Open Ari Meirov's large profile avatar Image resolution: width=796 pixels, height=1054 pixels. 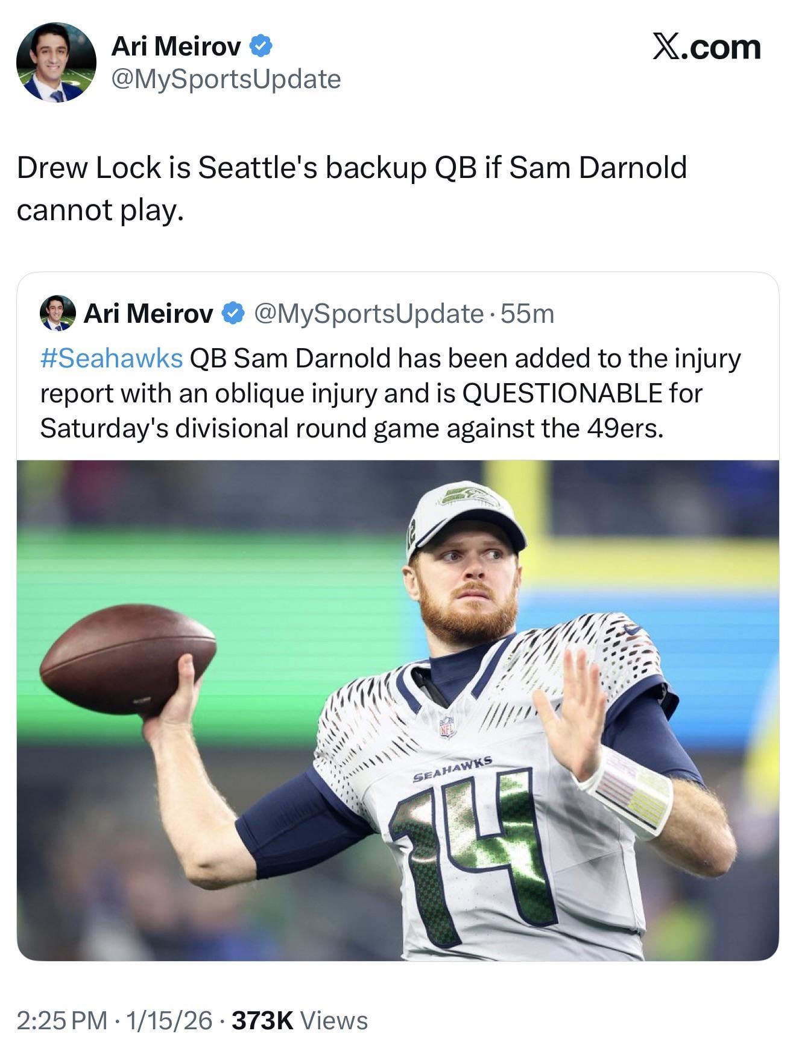[x=56, y=62]
